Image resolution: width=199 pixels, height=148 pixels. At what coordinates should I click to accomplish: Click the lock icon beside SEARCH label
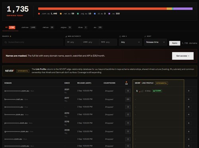(x=10, y=36)
